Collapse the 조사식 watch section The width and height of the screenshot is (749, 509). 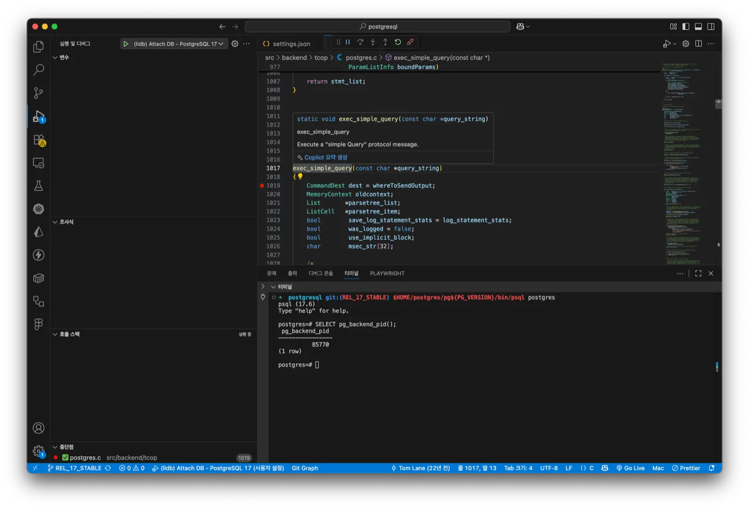(55, 222)
